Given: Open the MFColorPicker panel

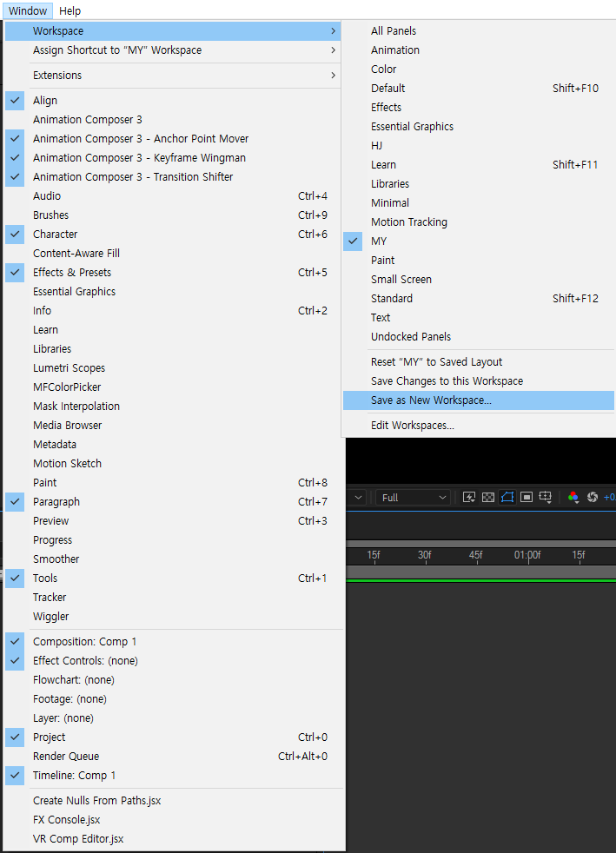Looking at the screenshot, I should point(173,387).
